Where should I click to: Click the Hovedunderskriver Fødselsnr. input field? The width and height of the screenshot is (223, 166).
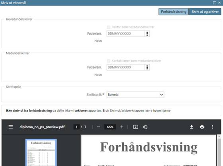point(125,34)
